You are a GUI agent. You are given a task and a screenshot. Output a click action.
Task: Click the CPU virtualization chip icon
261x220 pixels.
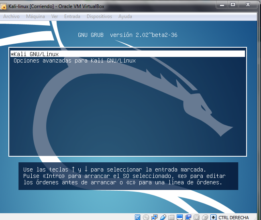[197, 217]
